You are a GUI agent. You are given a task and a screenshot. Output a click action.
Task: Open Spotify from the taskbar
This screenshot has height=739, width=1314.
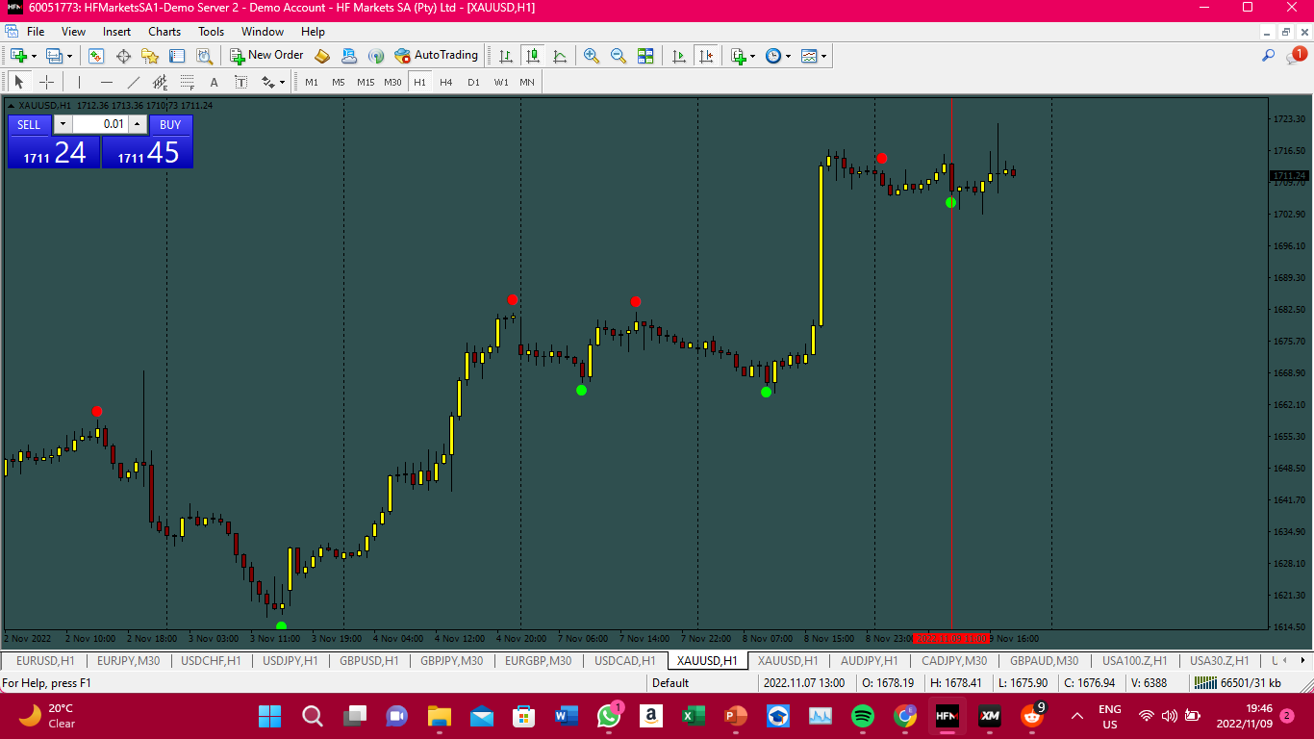point(863,716)
